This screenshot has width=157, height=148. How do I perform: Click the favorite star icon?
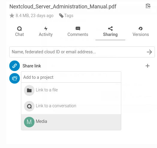pos(12,16)
